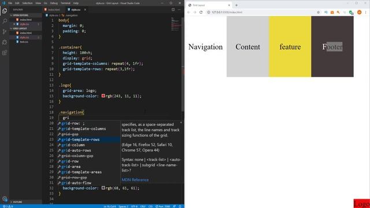Open the Explorer view in activity bar
Screen dimensions: 370x208
[5, 10]
